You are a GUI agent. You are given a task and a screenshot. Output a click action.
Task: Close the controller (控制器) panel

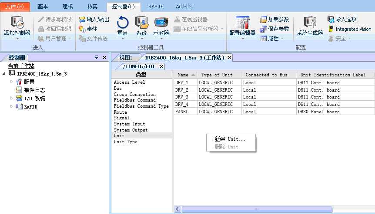(104, 57)
